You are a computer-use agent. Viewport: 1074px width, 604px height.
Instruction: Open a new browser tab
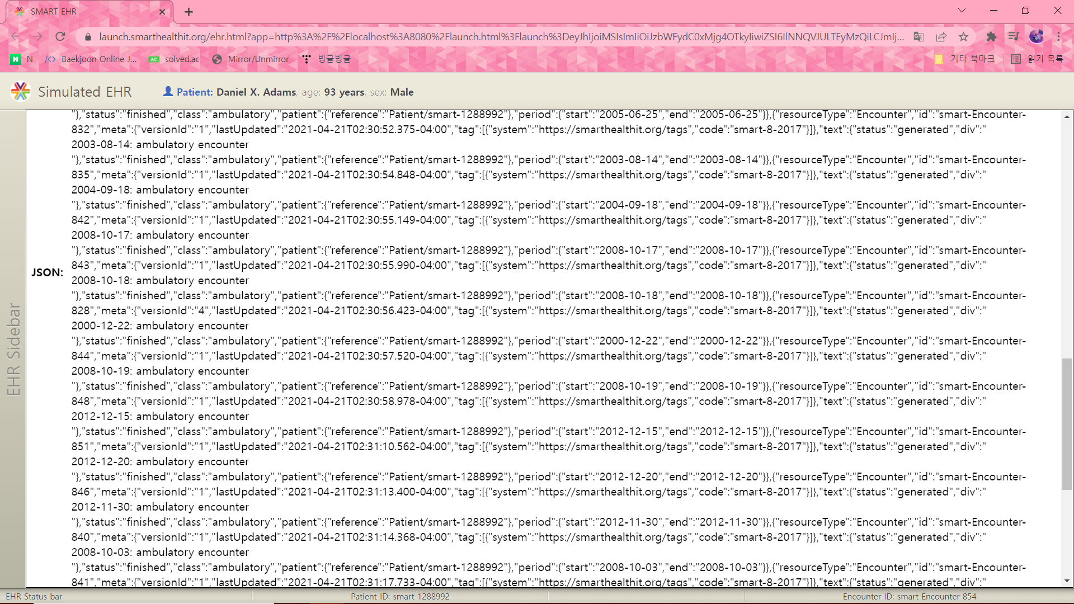coord(189,12)
